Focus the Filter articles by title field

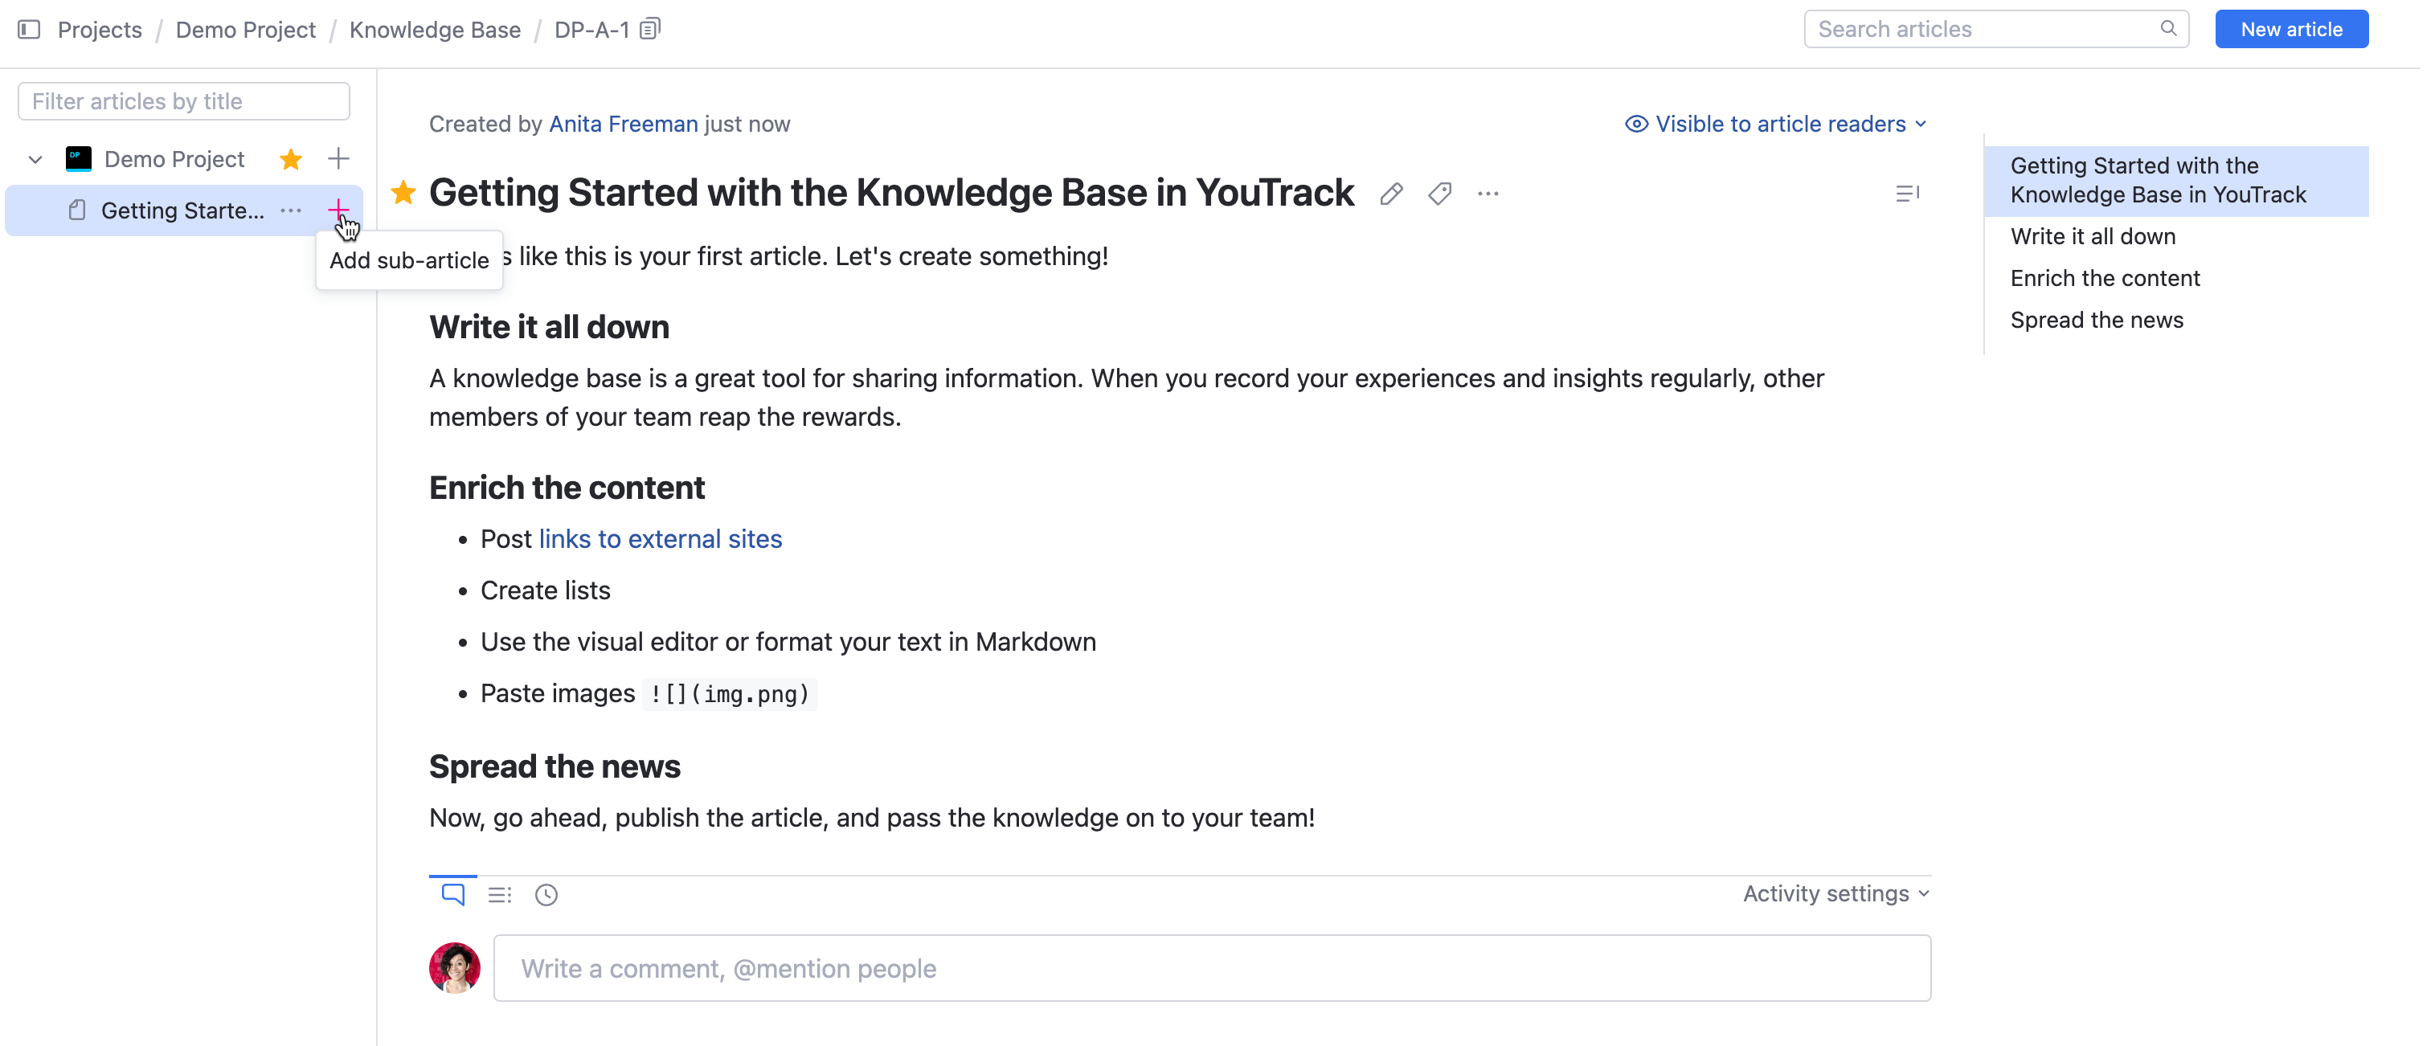pyautogui.click(x=183, y=101)
